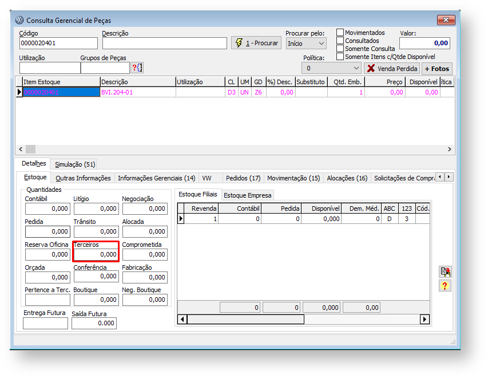488x378 pixels.
Task: Open the Procurar pelo Início dropdown
Action: tap(306, 44)
